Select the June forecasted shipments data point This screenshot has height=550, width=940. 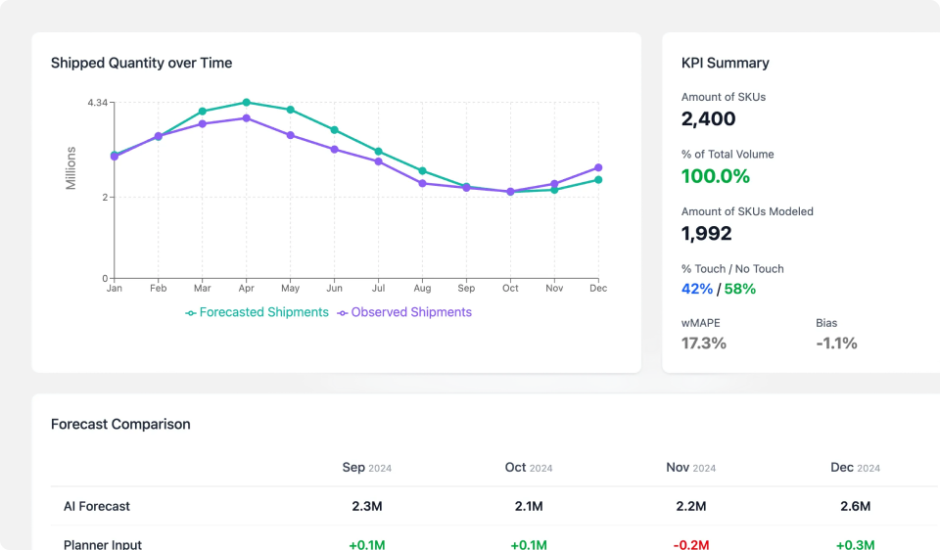click(334, 129)
